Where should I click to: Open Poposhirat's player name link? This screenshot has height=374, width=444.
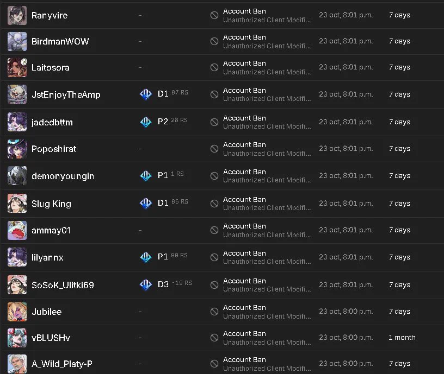54,149
